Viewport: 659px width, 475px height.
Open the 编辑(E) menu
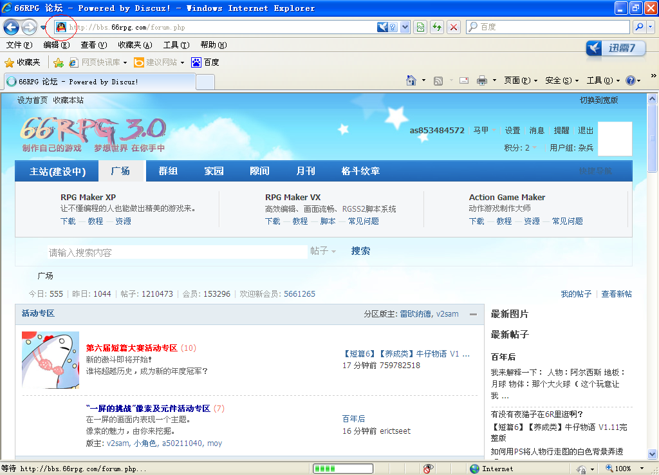[57, 45]
